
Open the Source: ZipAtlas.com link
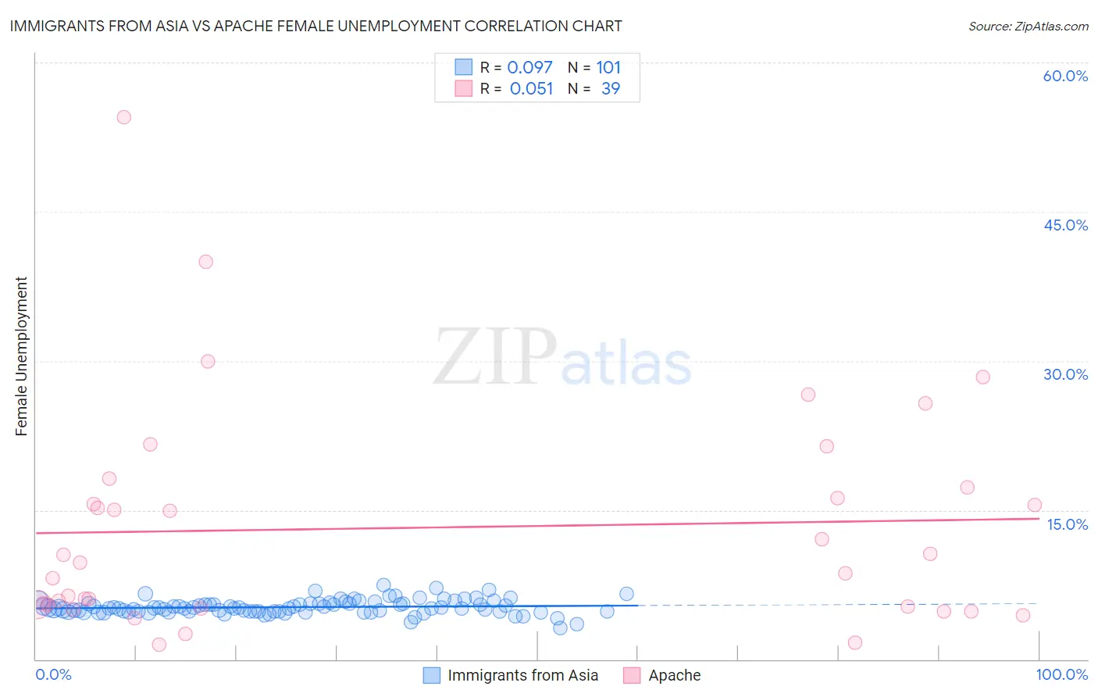(x=1028, y=26)
